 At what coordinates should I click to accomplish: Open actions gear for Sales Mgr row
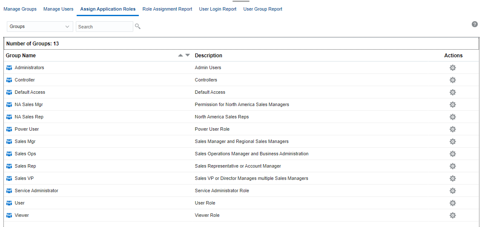453,142
